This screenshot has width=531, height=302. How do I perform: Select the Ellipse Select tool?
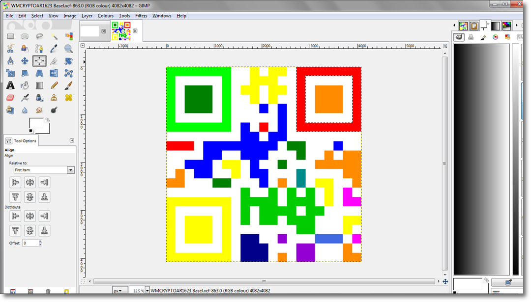coord(25,36)
